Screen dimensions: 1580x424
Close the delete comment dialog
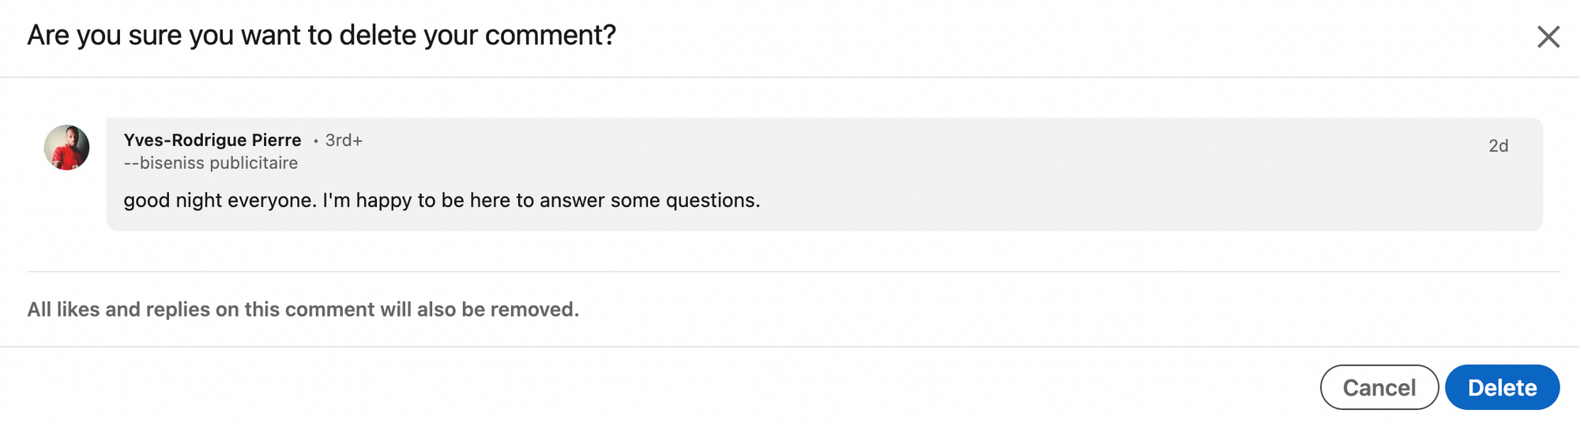[1548, 36]
